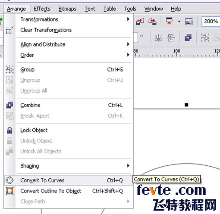
Task: Select Convert To Curves
Action: (69, 180)
